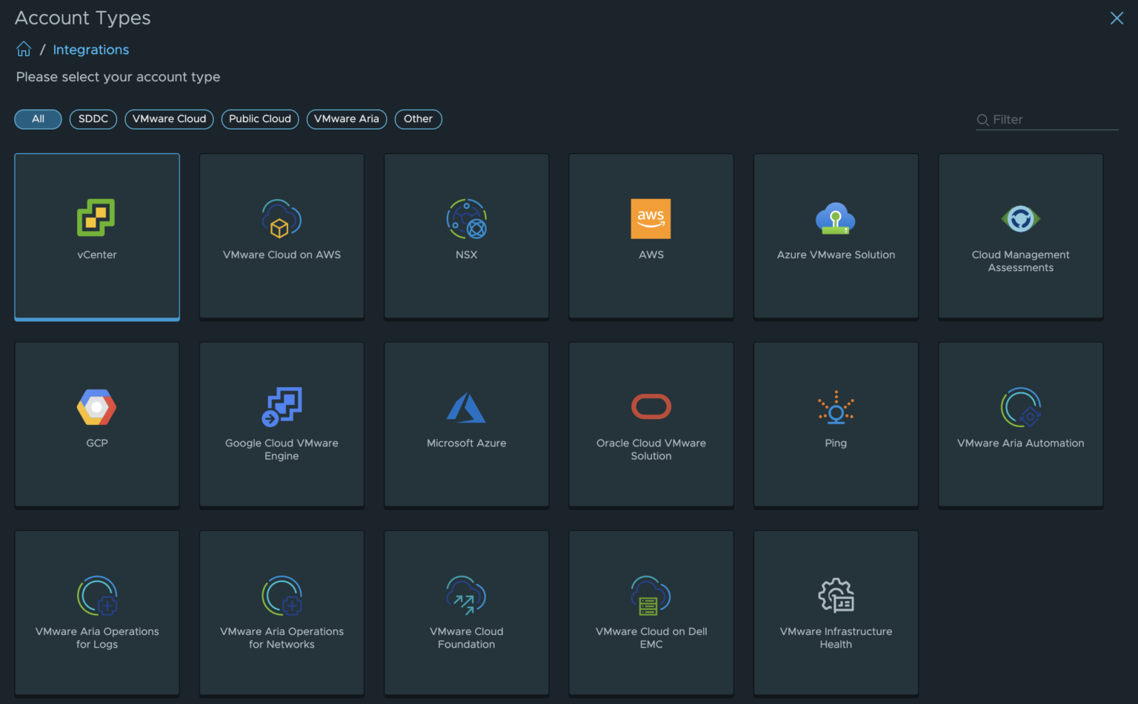Open Google Cloud VMware Engine
The height and width of the screenshot is (704, 1138).
[x=282, y=424]
